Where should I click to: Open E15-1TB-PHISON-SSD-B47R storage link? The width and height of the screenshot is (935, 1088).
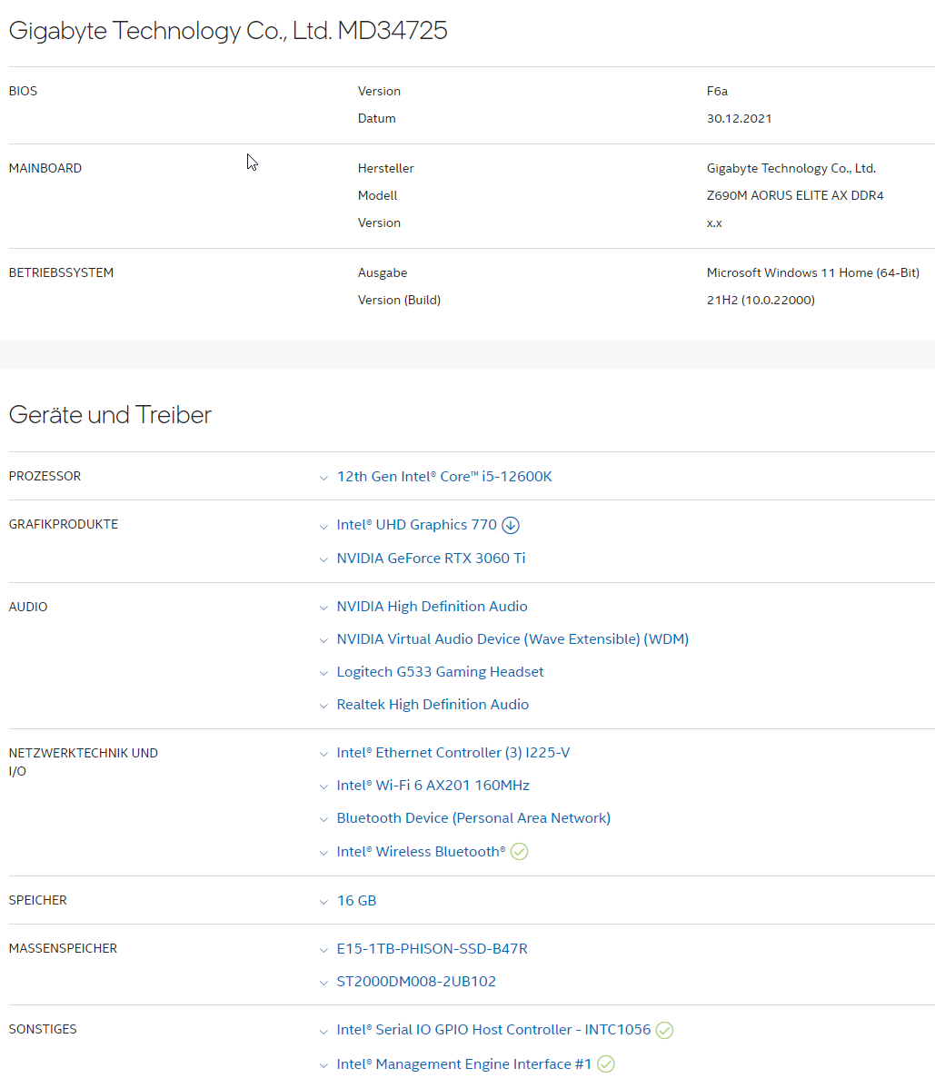click(432, 948)
